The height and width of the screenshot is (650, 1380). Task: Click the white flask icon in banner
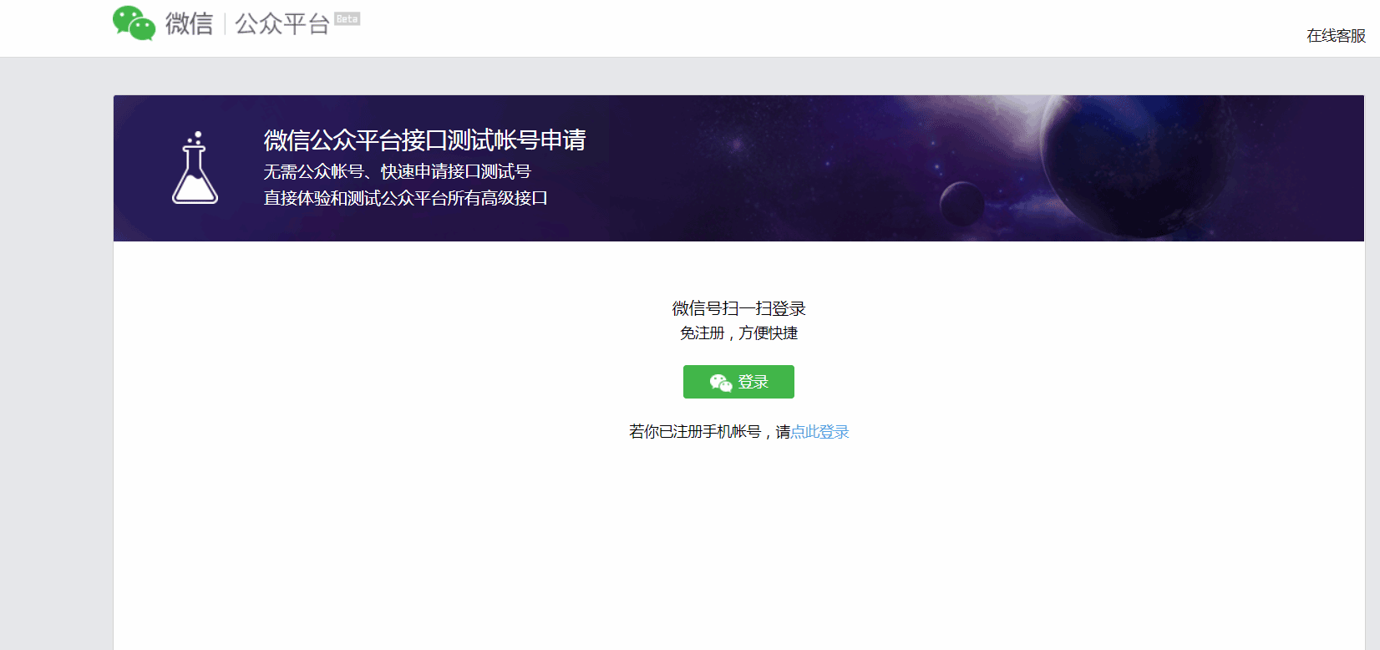click(x=195, y=169)
